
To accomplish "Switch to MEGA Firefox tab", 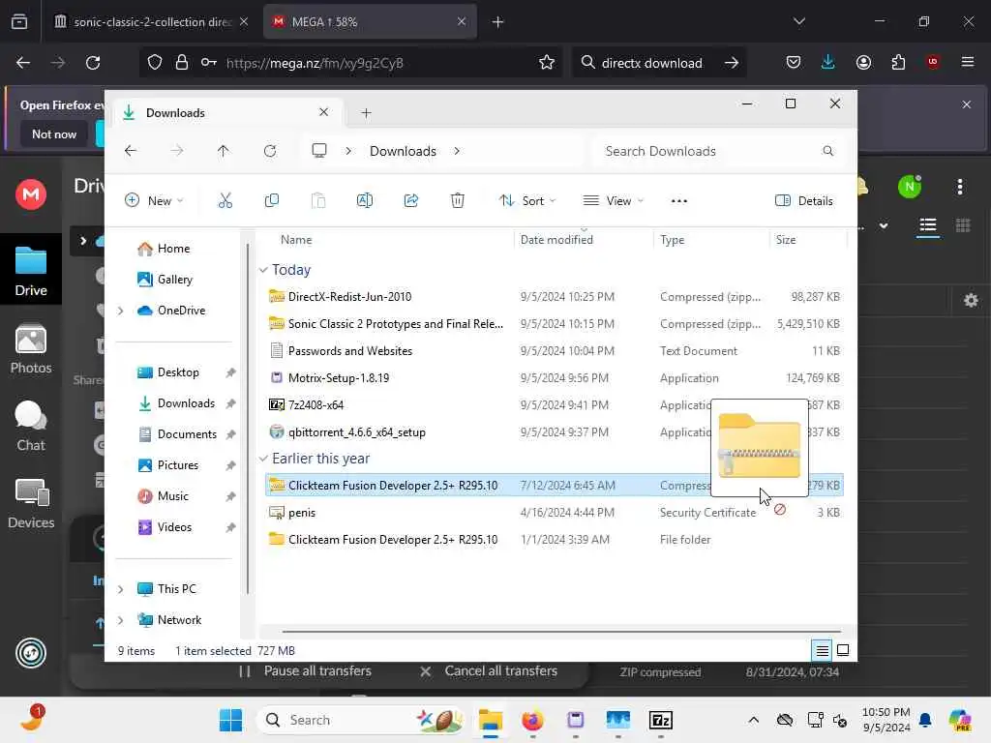I will click(x=370, y=22).
